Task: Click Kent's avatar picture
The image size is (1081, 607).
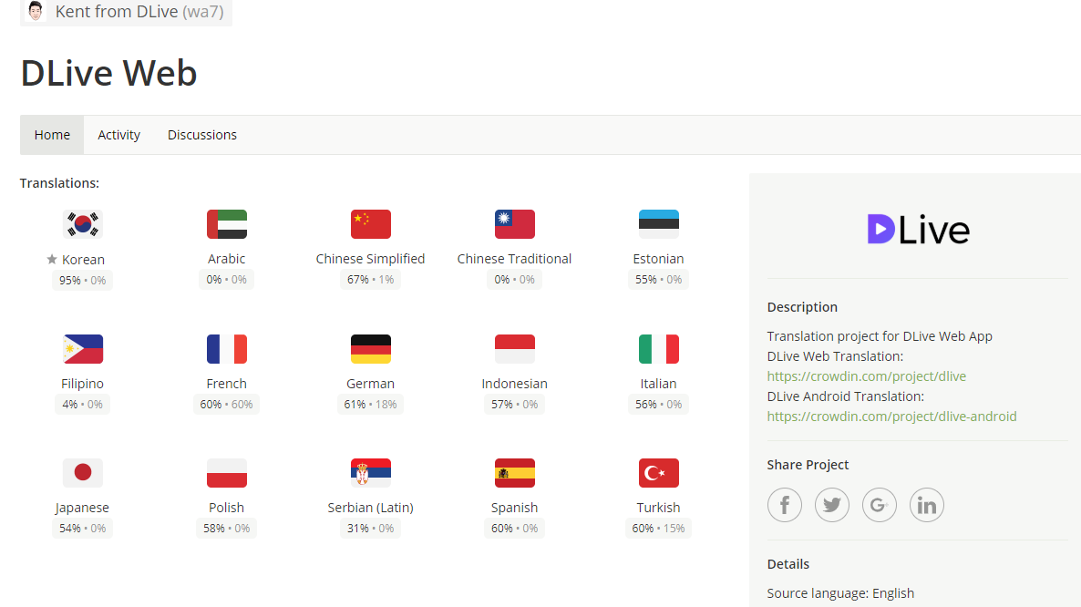Action: (36, 11)
